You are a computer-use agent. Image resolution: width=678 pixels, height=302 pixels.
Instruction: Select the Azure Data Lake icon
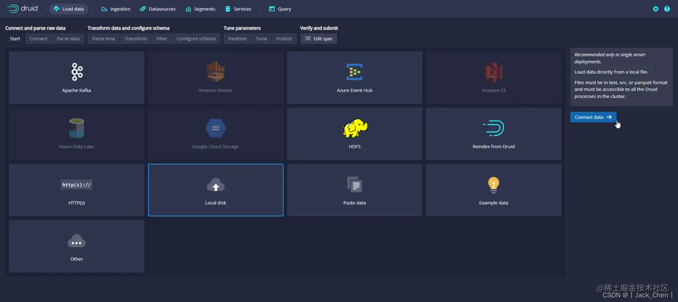click(77, 128)
